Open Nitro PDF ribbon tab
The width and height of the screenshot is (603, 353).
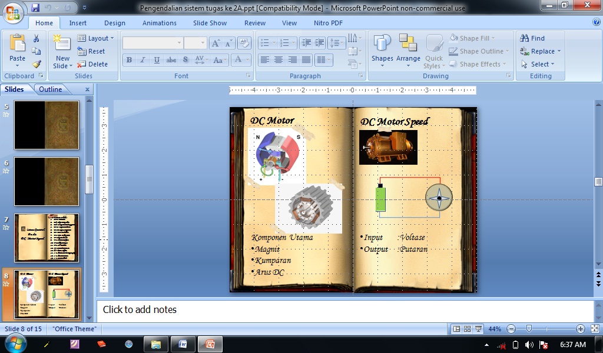click(328, 23)
